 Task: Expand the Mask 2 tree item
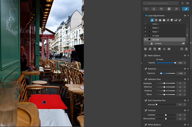[145, 28]
